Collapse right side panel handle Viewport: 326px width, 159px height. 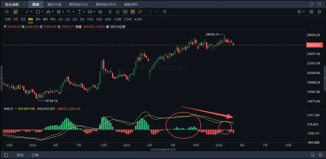tap(325, 78)
